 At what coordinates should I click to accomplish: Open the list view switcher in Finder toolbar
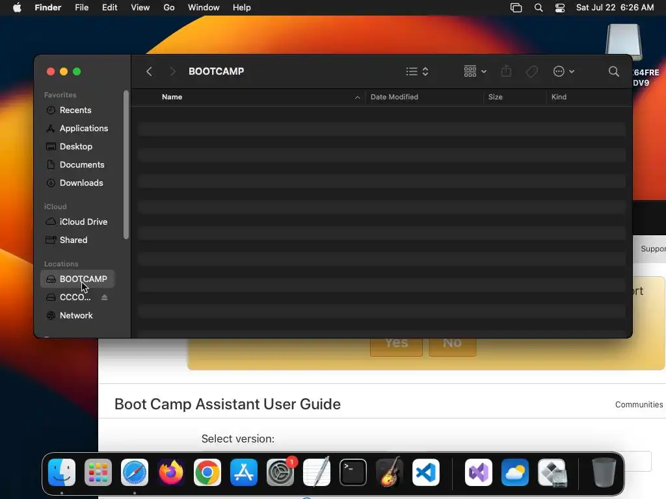point(417,71)
